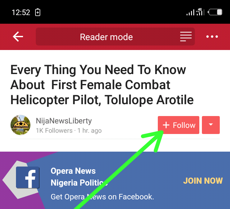Open the Opera News Nigeria Politics banner

pyautogui.click(x=115, y=180)
